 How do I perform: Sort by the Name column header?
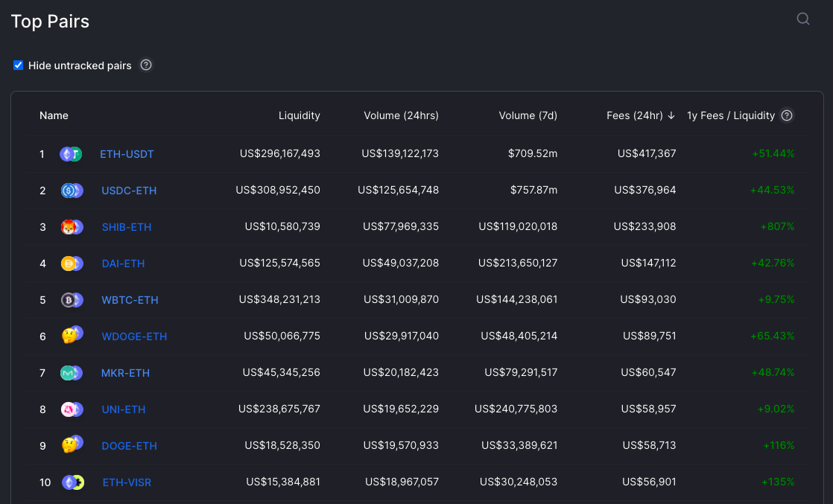[54, 115]
